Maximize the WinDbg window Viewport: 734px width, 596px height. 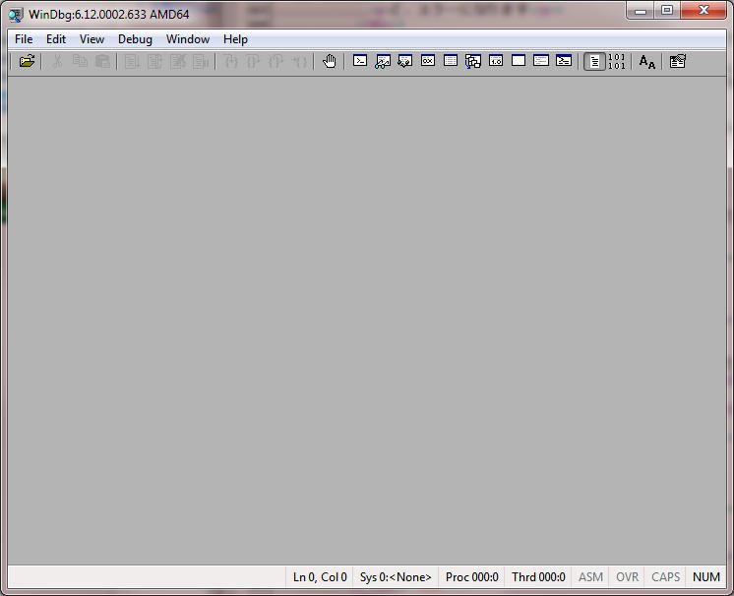[667, 10]
